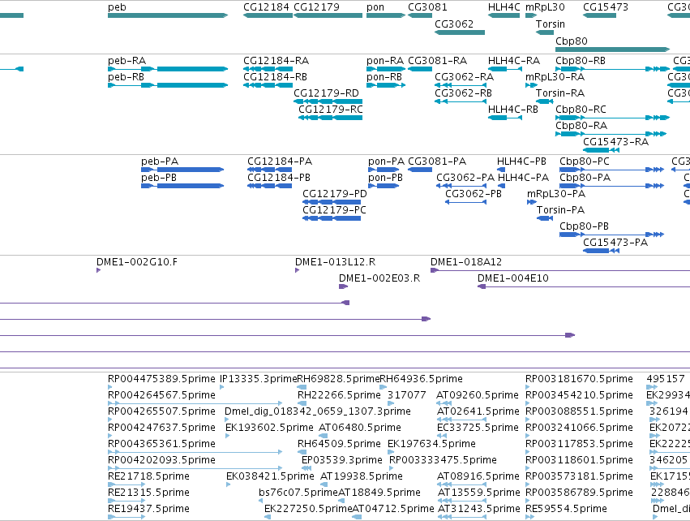Click the Torsin-PA protein
This screenshot has height=521, width=690.
click(x=545, y=218)
